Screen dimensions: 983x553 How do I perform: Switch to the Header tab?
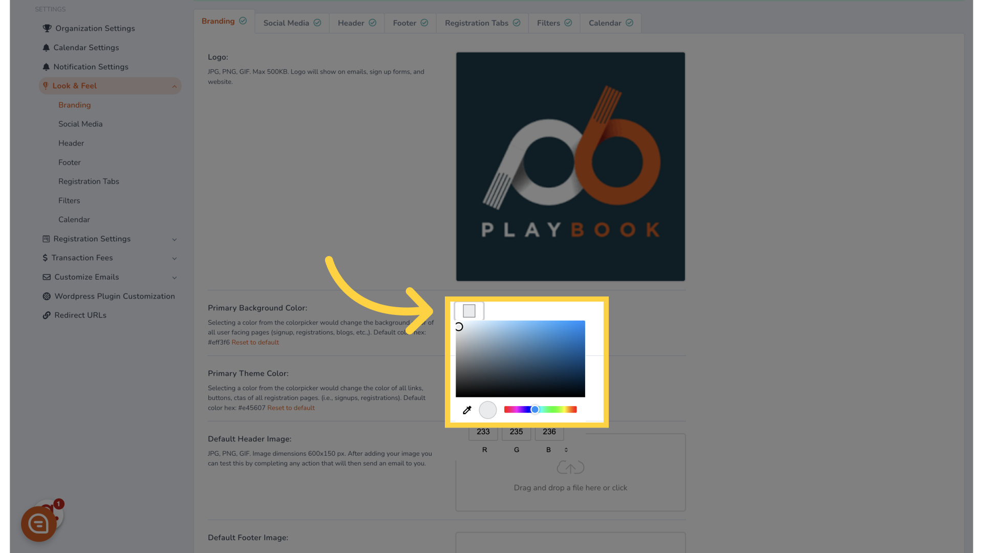click(357, 23)
